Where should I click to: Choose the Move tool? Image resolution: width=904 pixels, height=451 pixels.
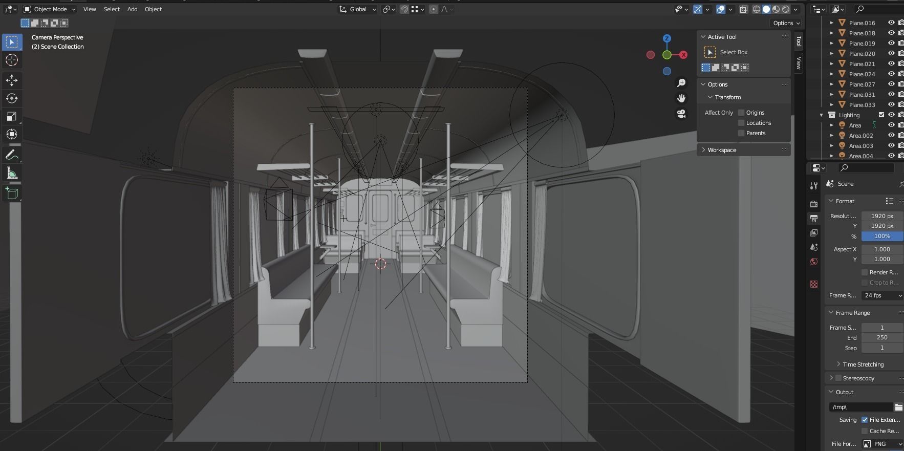coord(12,80)
